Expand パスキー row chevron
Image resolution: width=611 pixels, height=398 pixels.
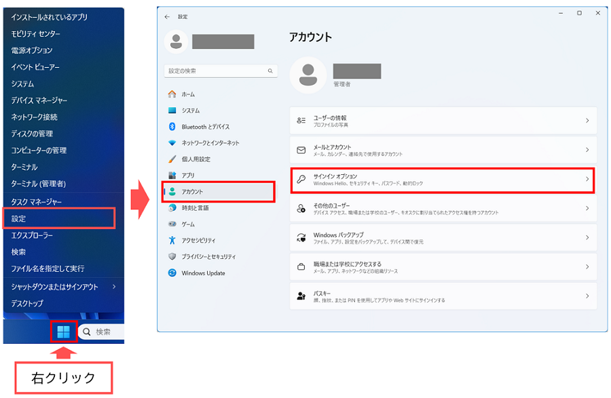click(587, 296)
